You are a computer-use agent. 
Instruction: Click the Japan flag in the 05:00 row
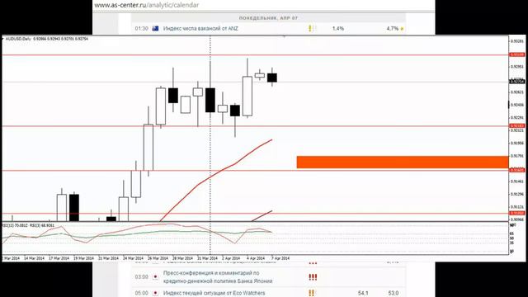click(x=155, y=293)
